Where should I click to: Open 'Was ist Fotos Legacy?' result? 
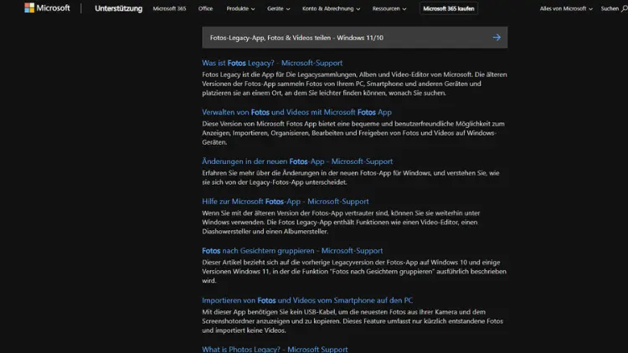pos(272,63)
